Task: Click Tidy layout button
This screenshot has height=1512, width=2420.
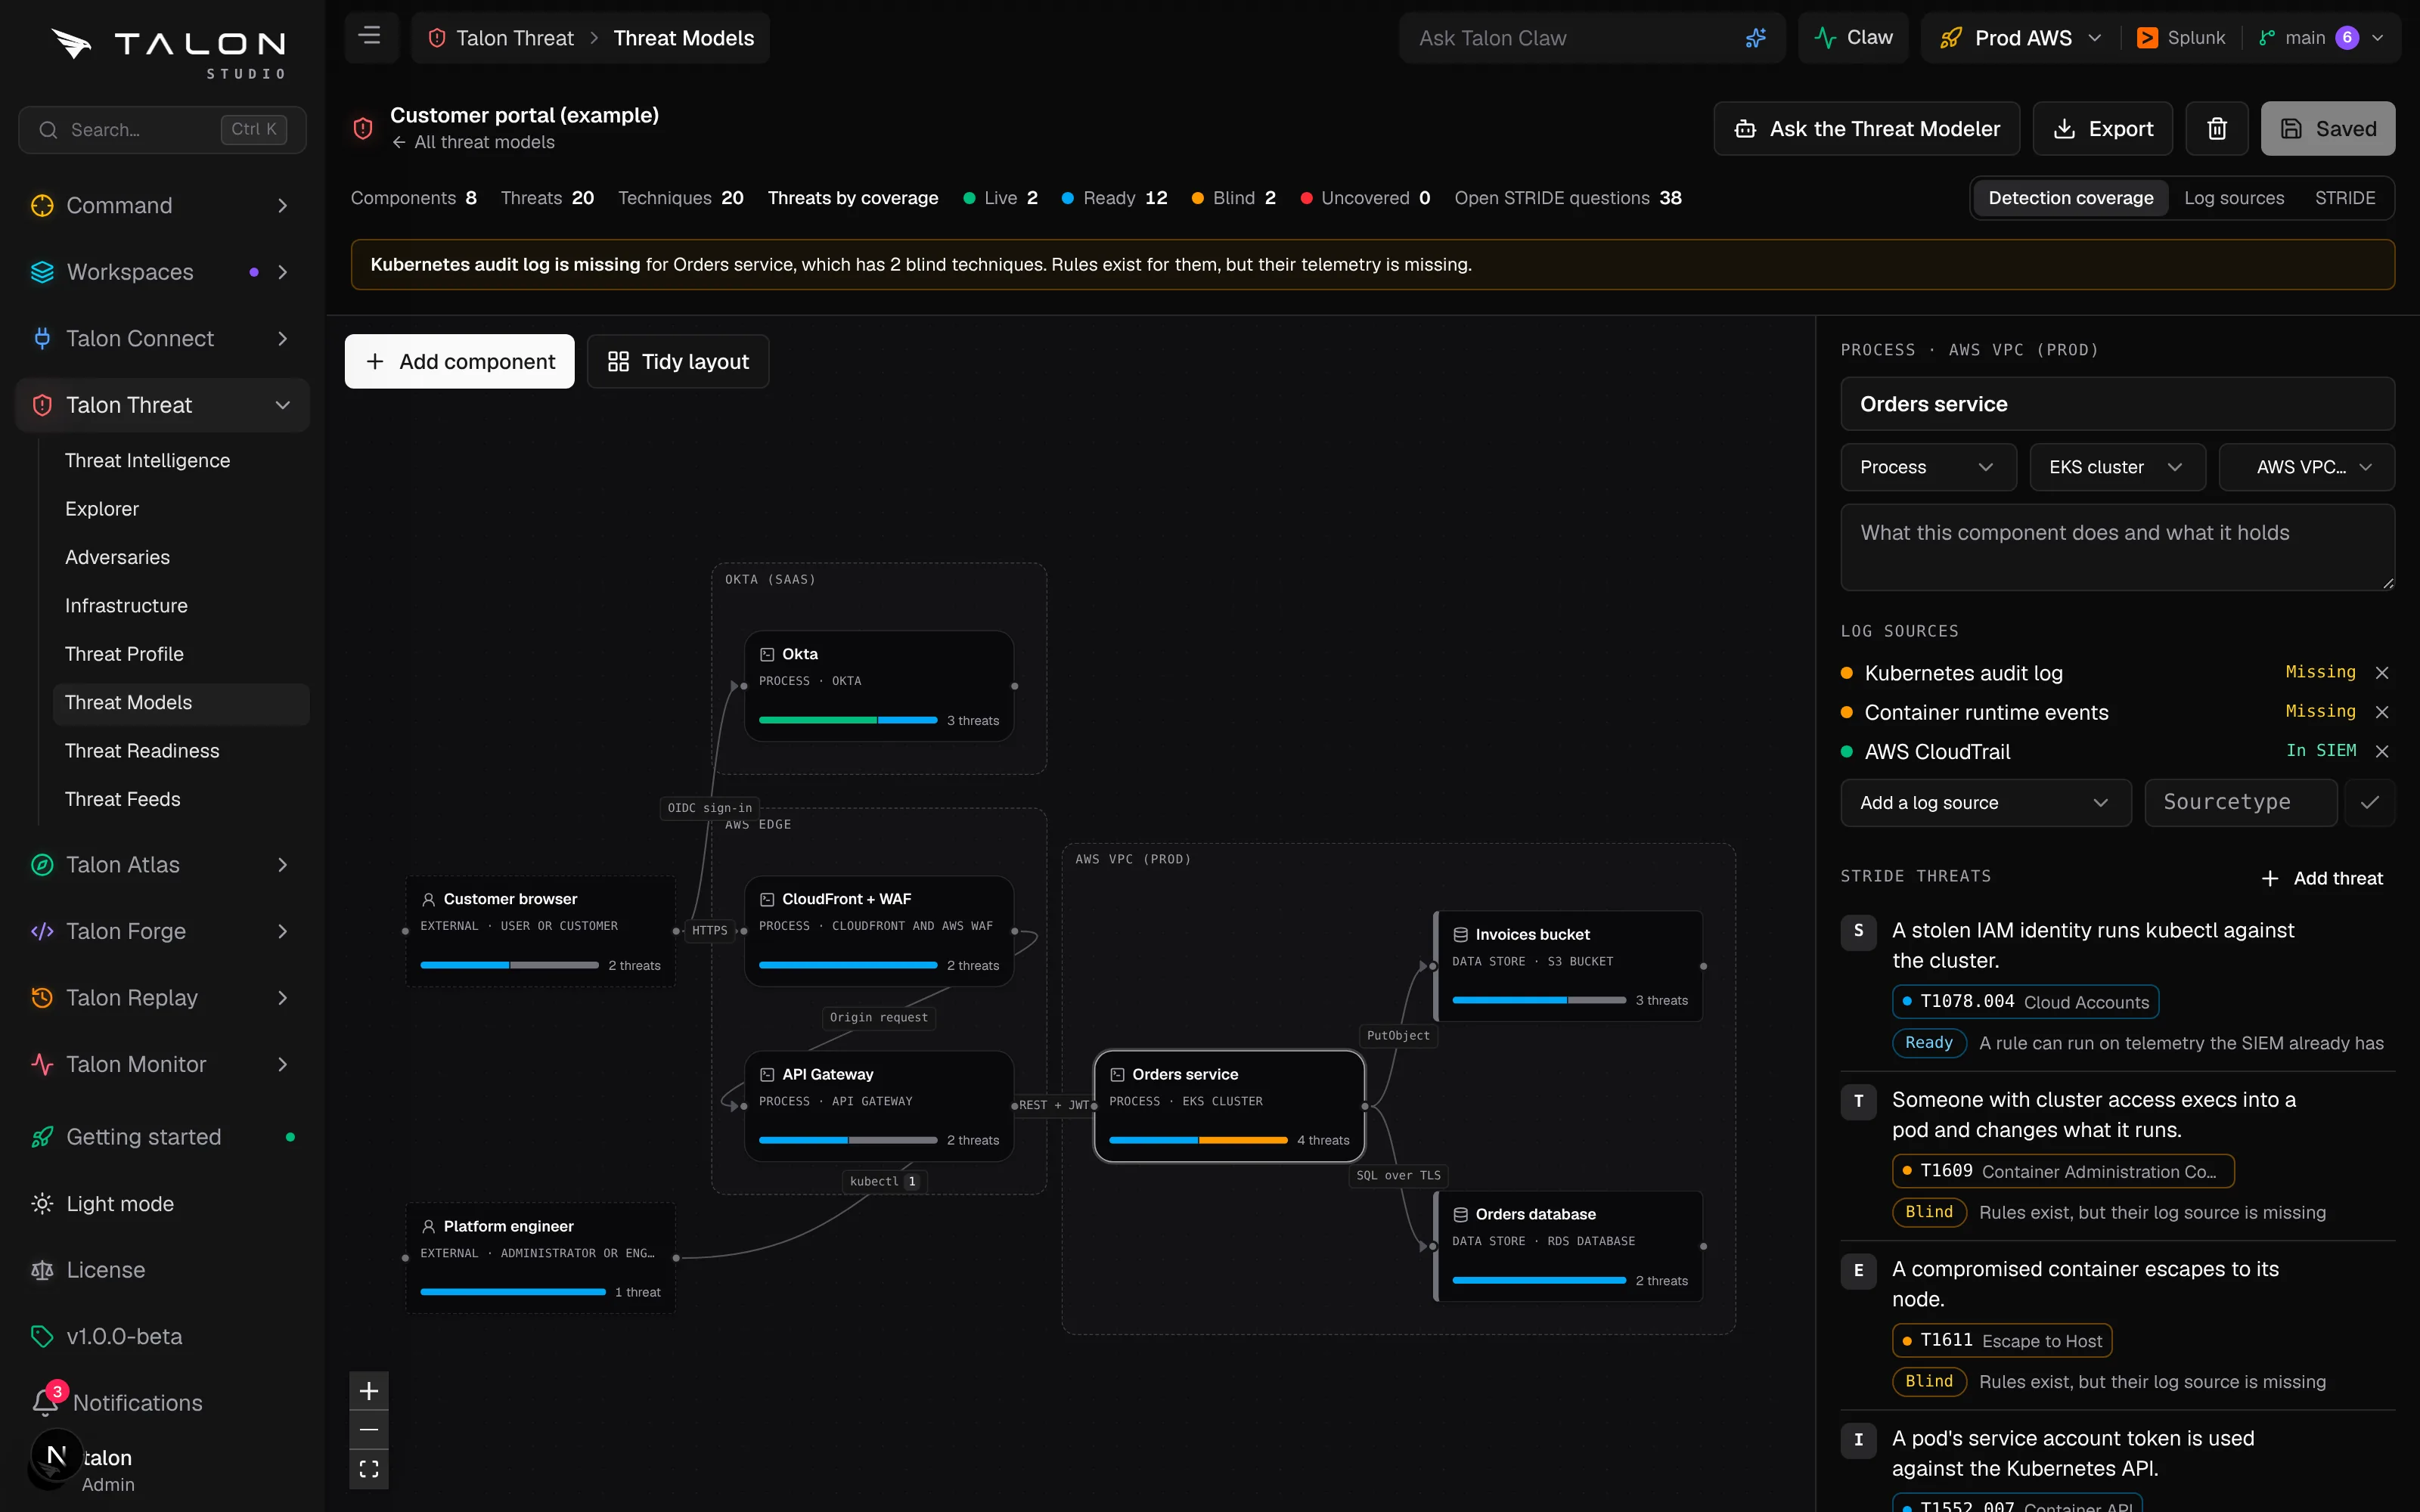Action: (678, 361)
